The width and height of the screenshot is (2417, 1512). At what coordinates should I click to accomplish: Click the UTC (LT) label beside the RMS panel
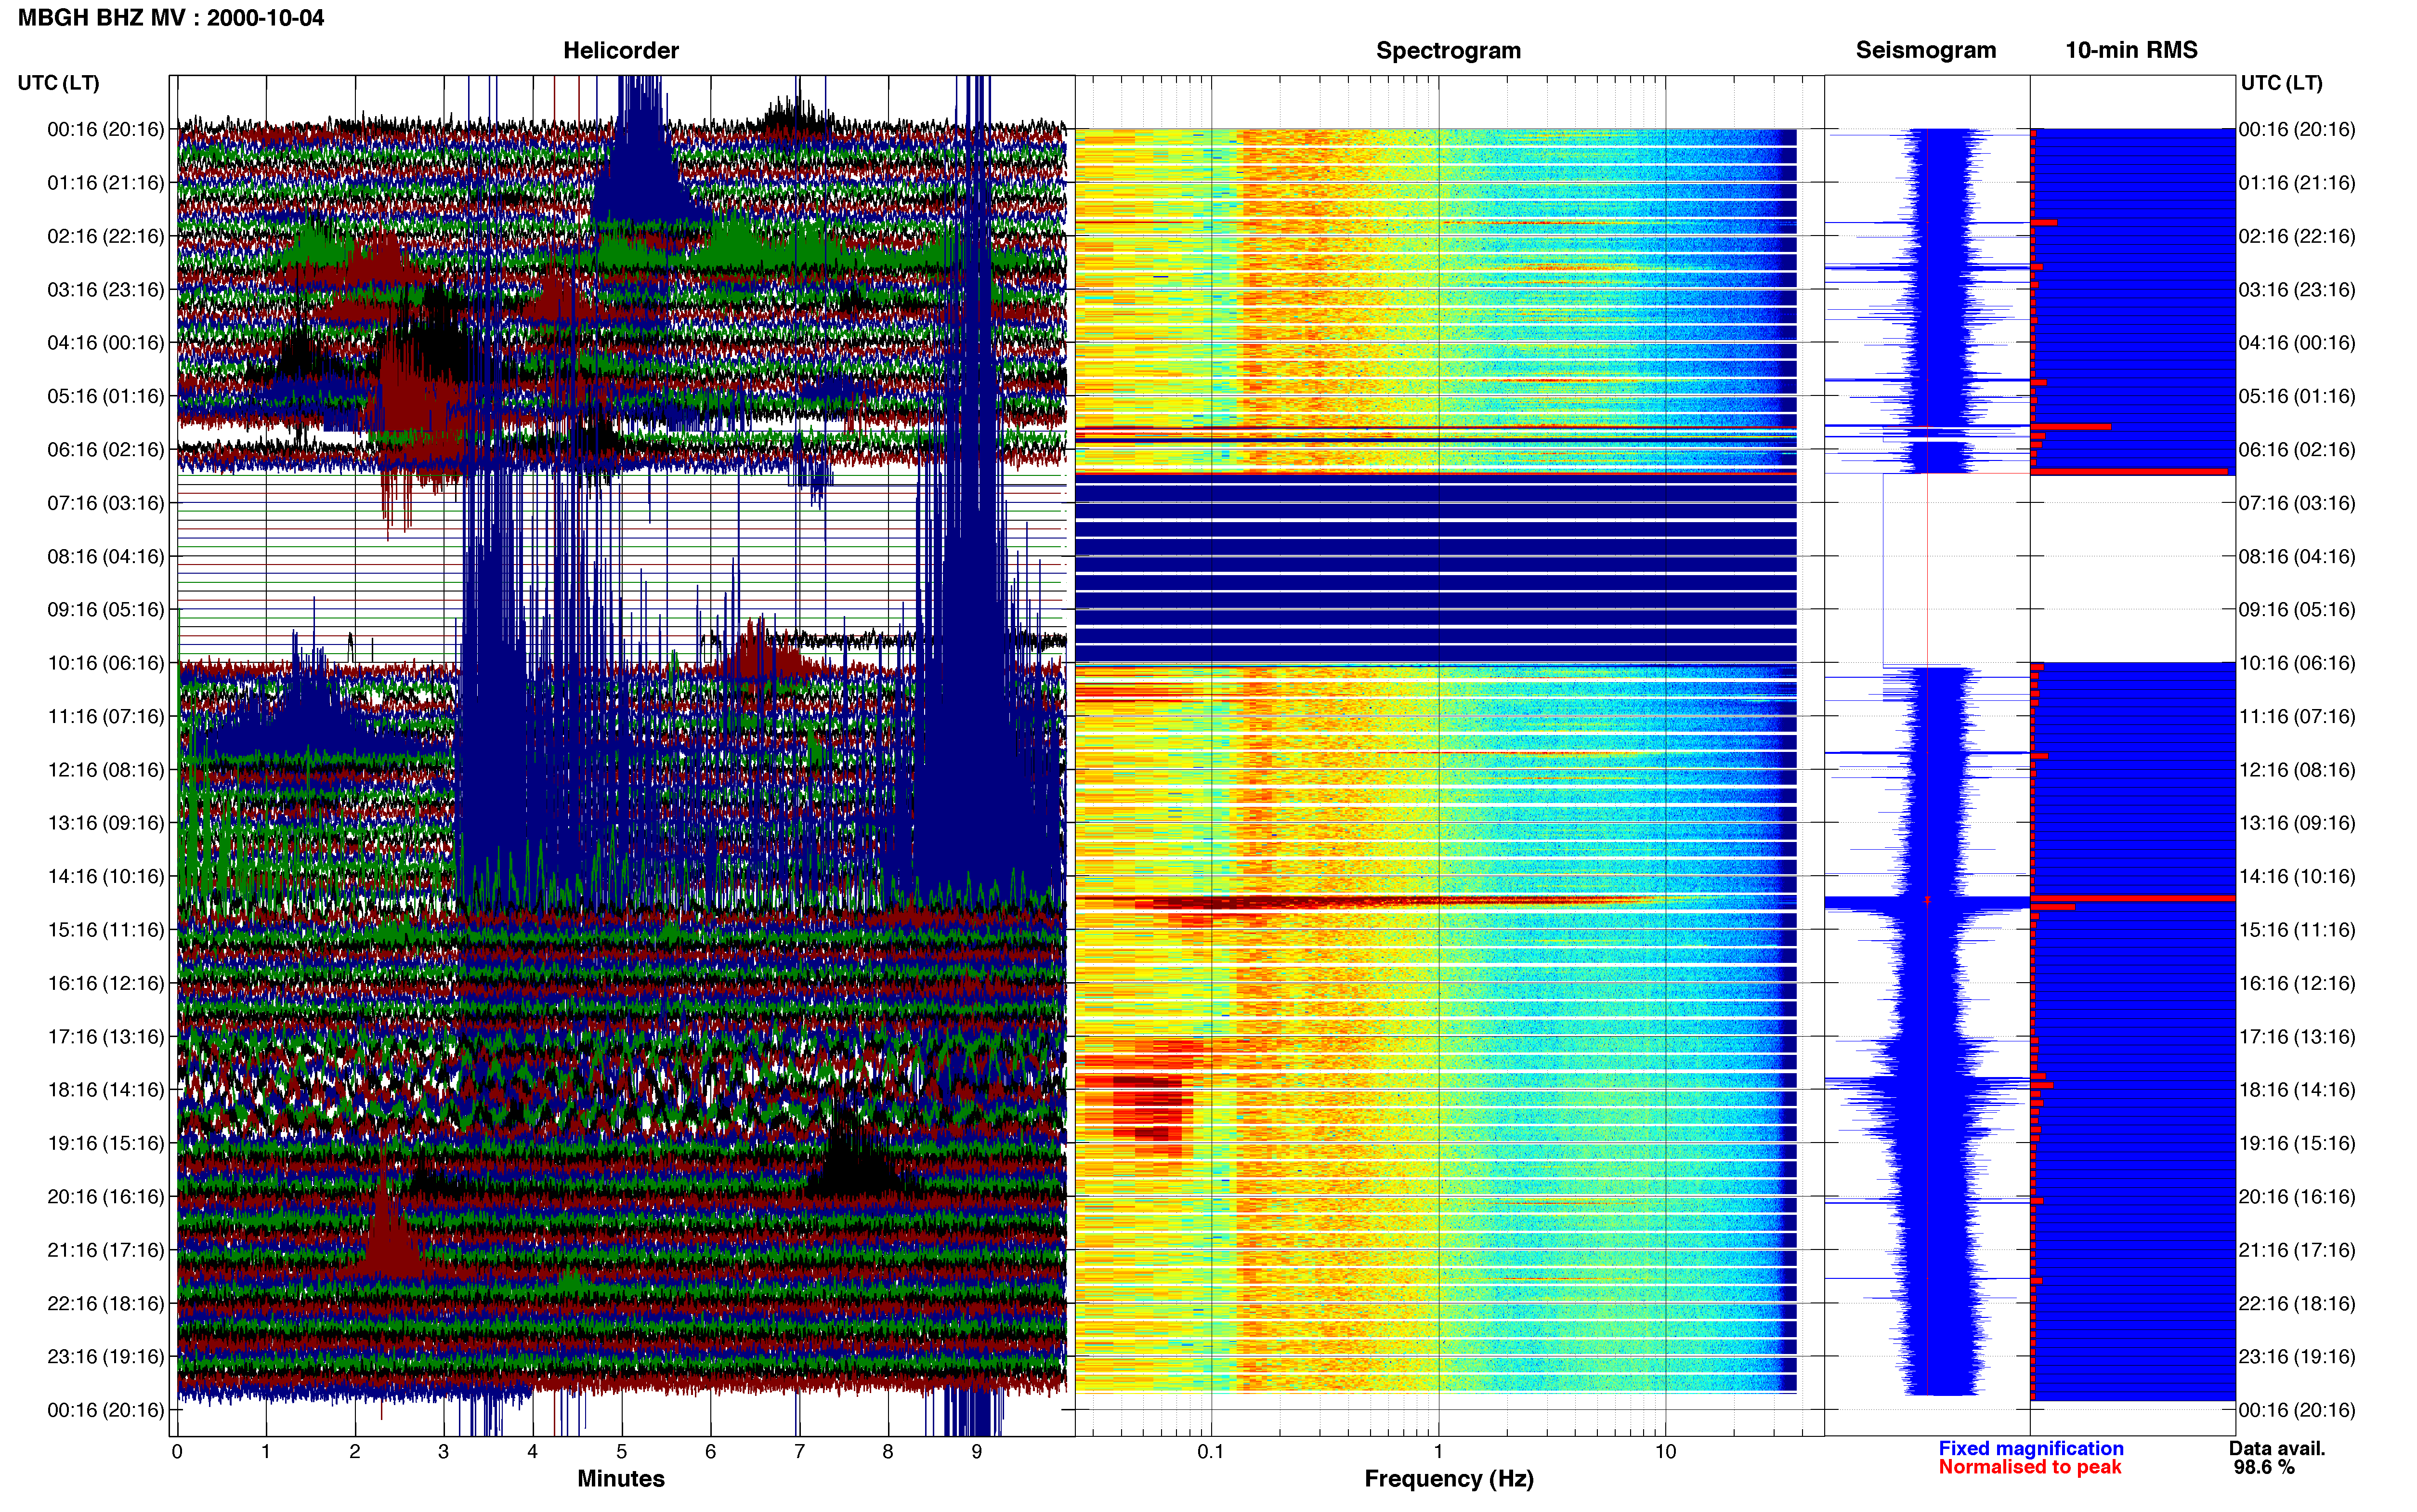click(x=2281, y=83)
